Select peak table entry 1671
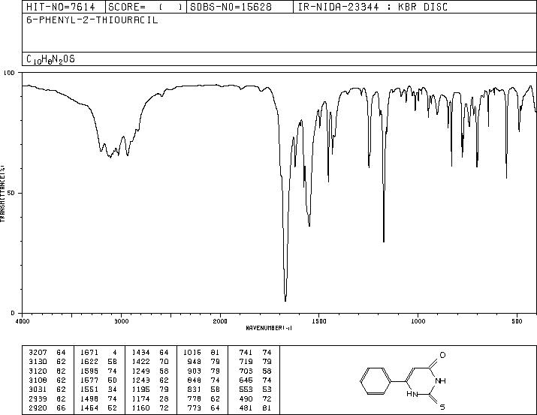 pos(98,352)
